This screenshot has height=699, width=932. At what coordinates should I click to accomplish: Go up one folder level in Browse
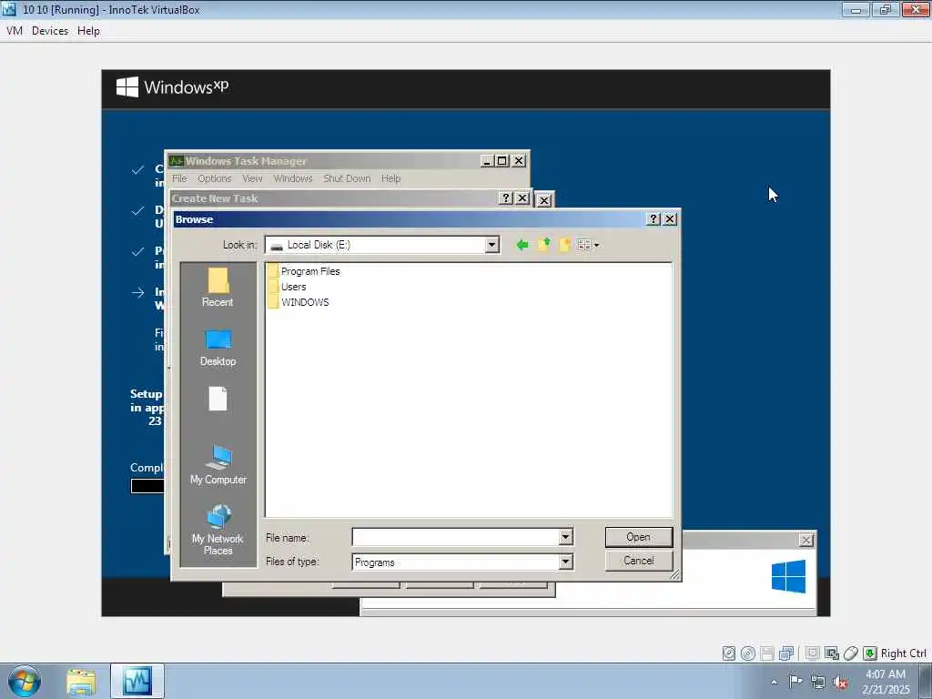pyautogui.click(x=543, y=245)
